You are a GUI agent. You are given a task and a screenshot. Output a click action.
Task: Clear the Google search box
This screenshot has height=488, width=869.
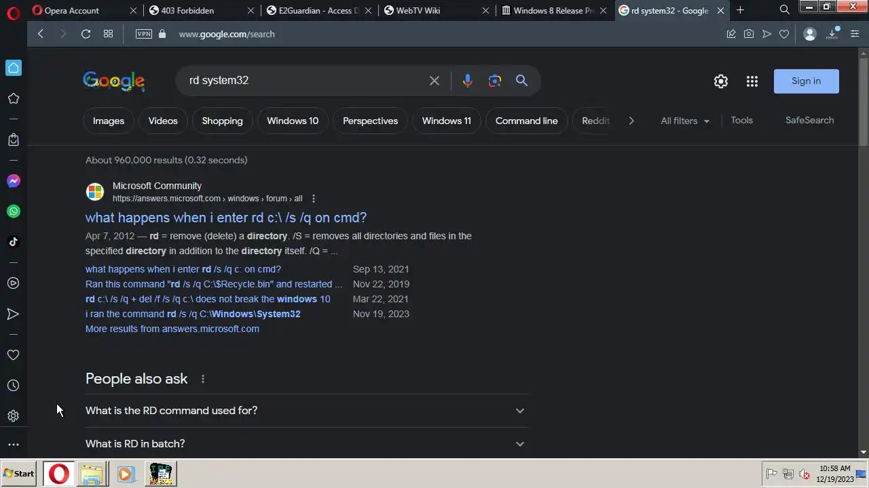[434, 81]
